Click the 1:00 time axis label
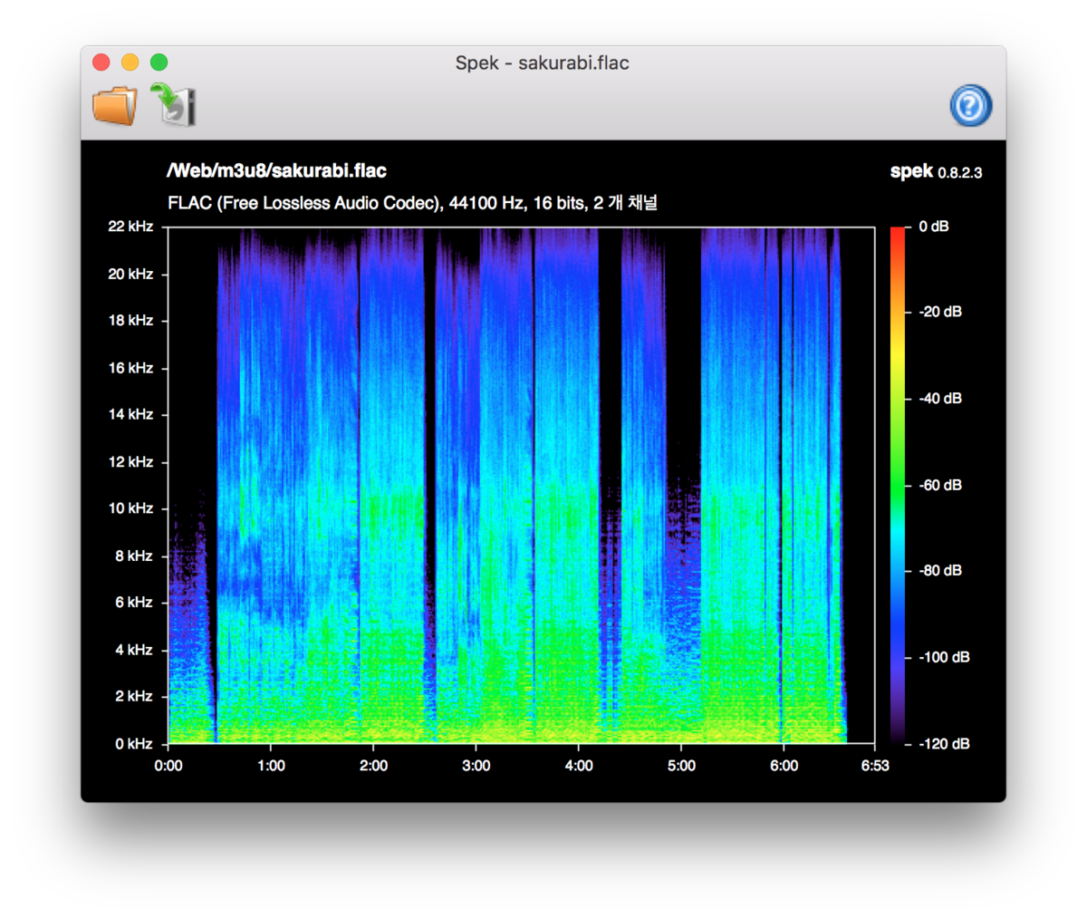The image size is (1087, 918). [271, 766]
